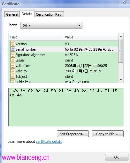The image size is (130, 163).
Task: Open the Show <All> dropdown
Action: tap(51, 25)
